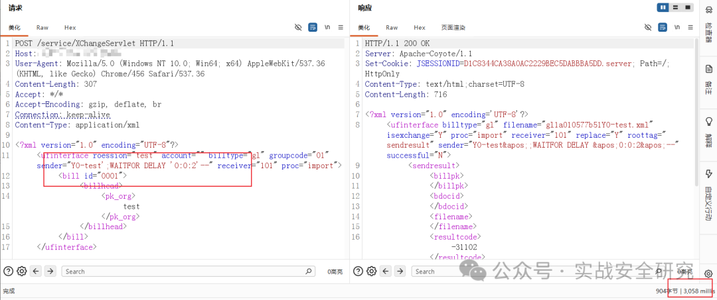
Task: Open the sidebar settings gear at bottom right
Action: (708, 274)
